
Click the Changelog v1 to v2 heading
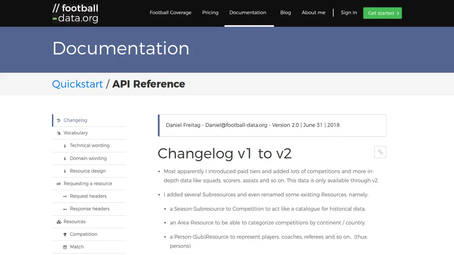click(x=225, y=153)
